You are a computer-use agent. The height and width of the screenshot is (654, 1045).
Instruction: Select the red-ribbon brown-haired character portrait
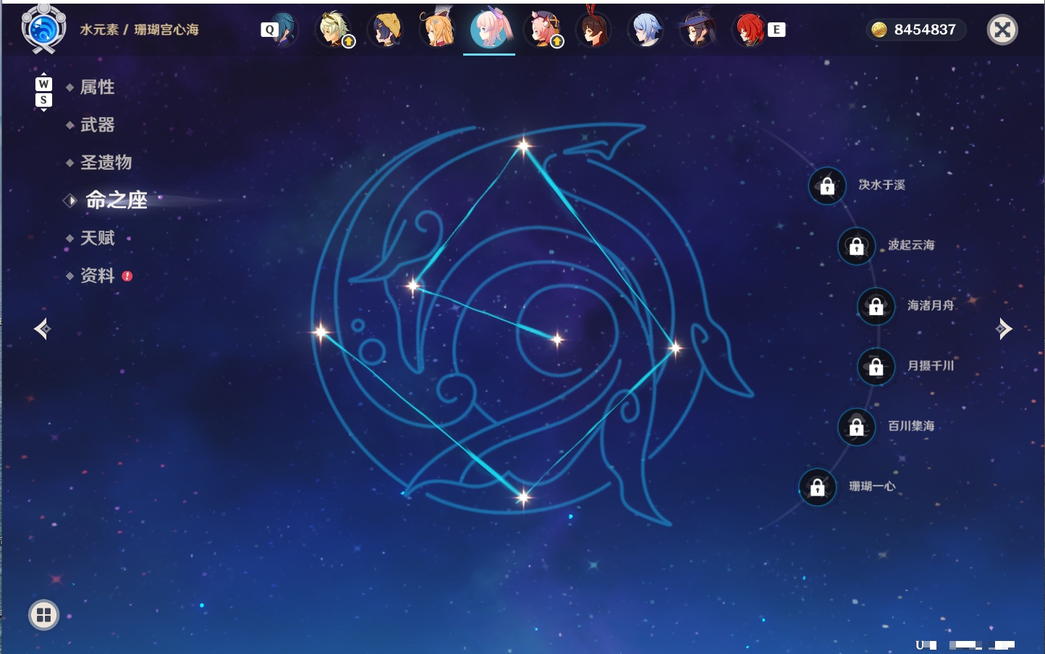(x=594, y=30)
